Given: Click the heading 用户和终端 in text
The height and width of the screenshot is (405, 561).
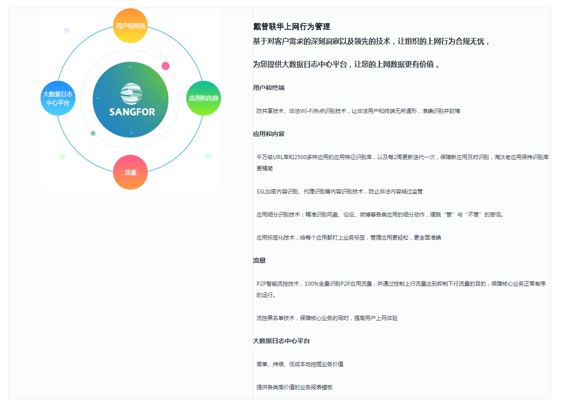Looking at the screenshot, I should (269, 88).
